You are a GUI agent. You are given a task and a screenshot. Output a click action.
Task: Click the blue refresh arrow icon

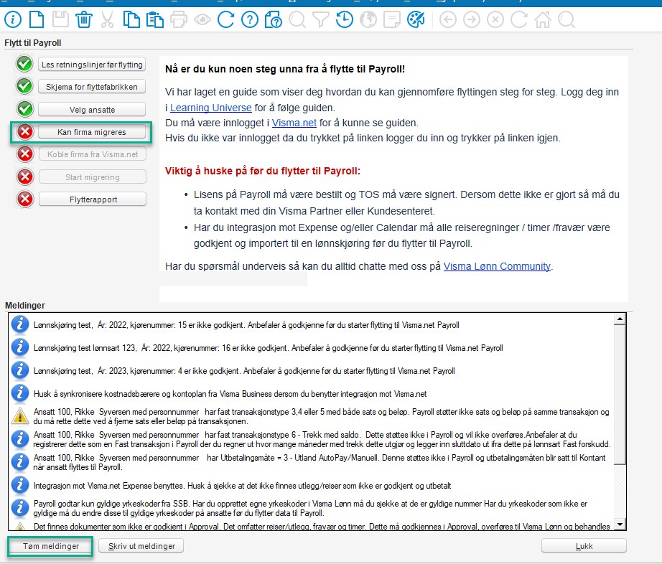pos(226,19)
